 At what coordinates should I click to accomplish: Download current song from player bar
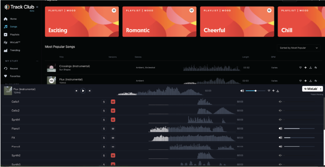click(278, 91)
